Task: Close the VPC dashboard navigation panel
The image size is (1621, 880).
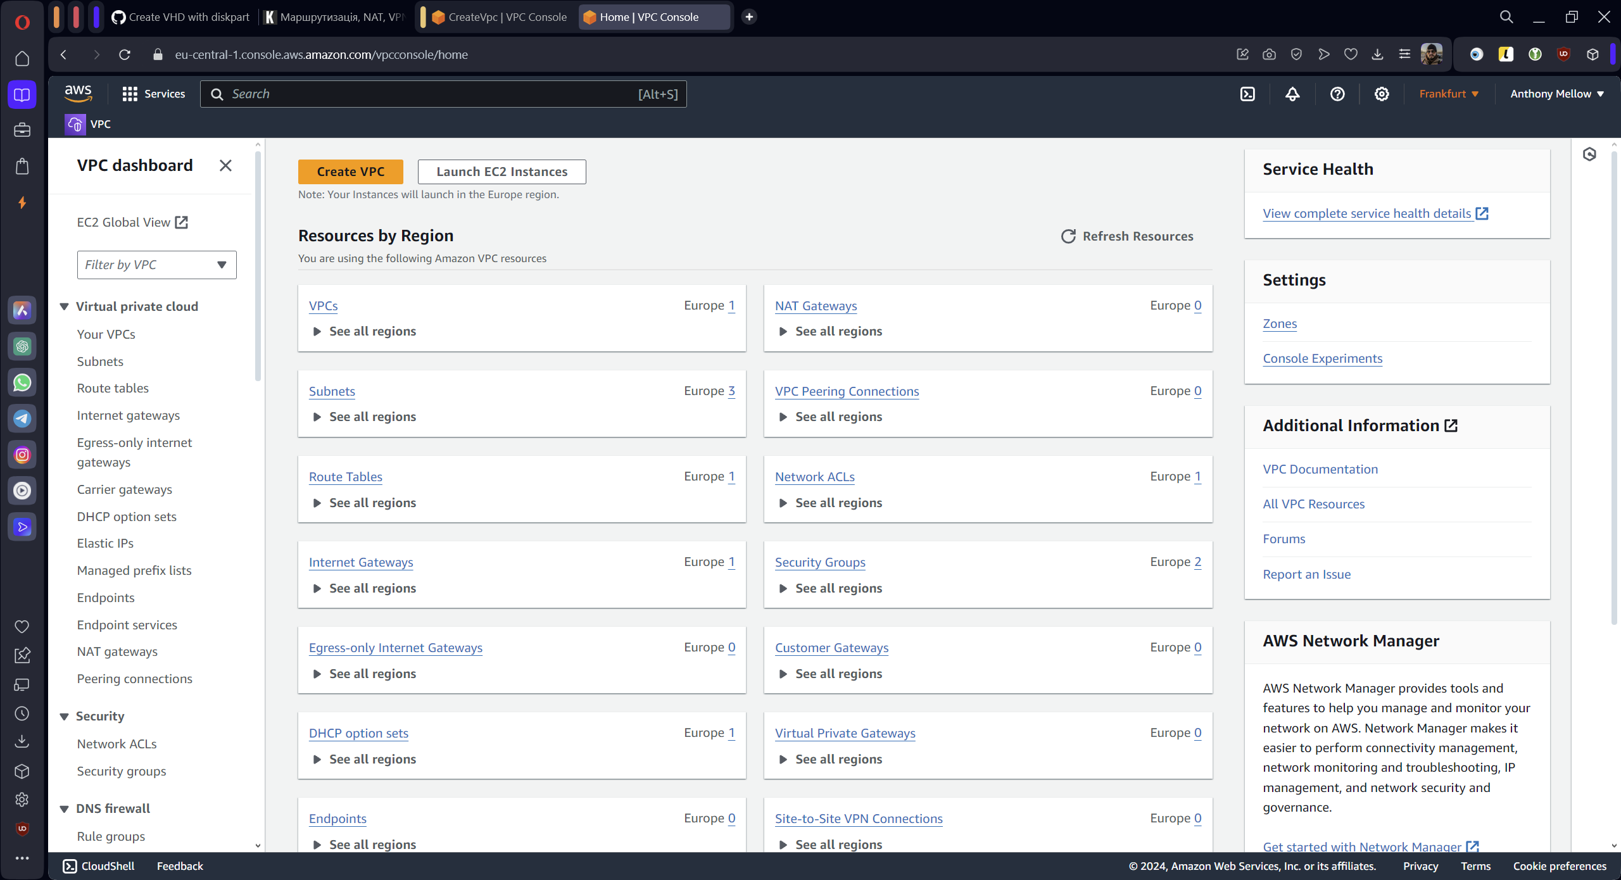Action: coord(225,165)
